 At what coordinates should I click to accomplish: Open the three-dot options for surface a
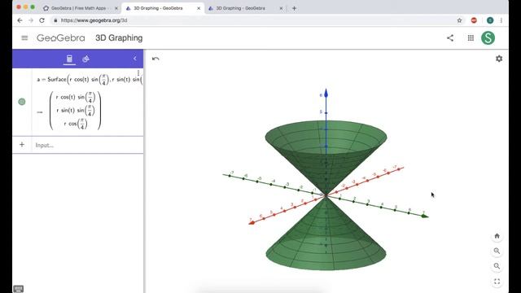tap(138, 73)
